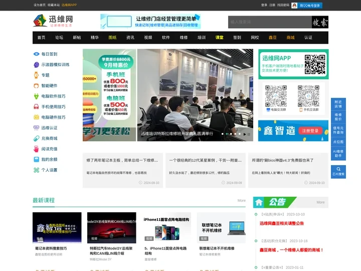Click the search input field

tap(270, 22)
